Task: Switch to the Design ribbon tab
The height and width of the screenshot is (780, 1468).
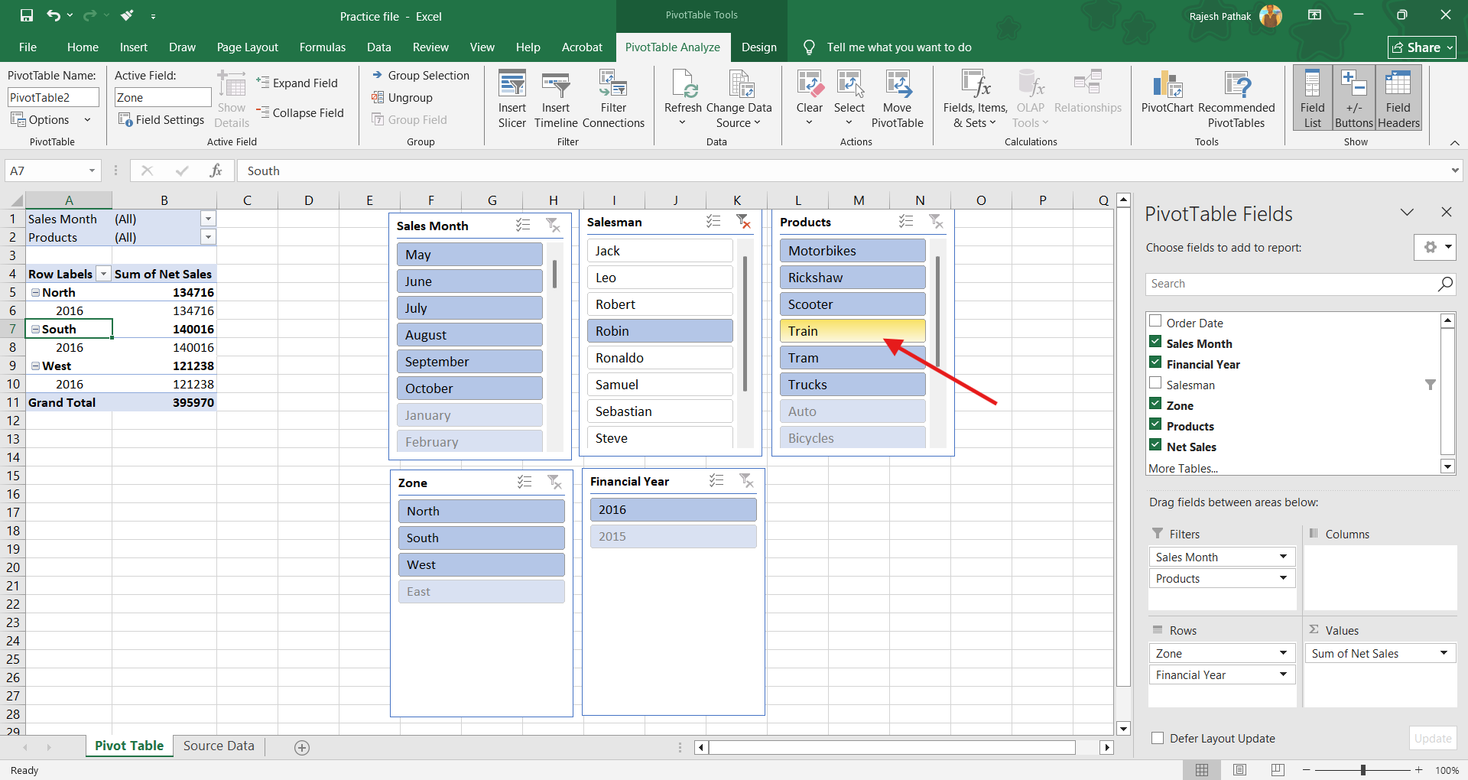Action: pos(758,47)
